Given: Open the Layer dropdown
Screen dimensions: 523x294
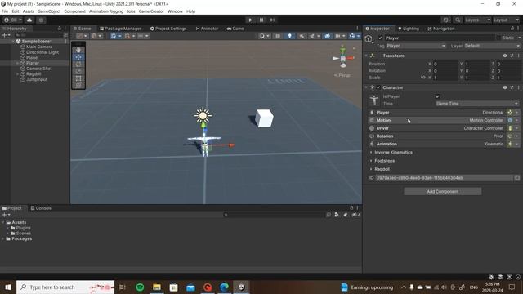Looking at the screenshot, I should 492,46.
